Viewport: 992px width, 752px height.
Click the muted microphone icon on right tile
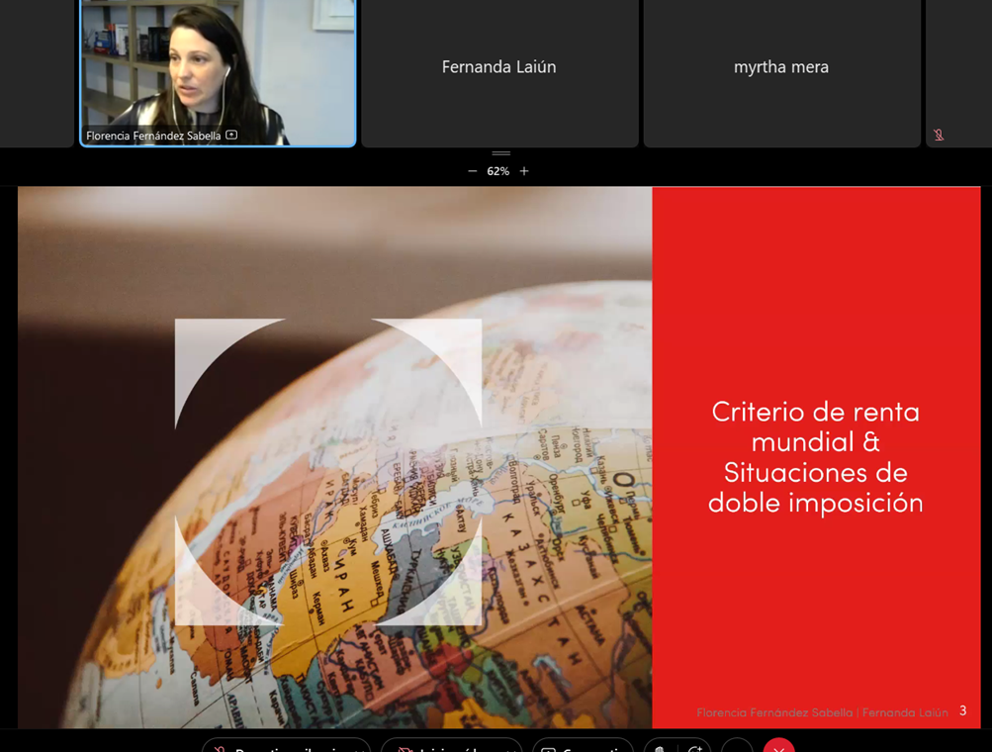939,136
